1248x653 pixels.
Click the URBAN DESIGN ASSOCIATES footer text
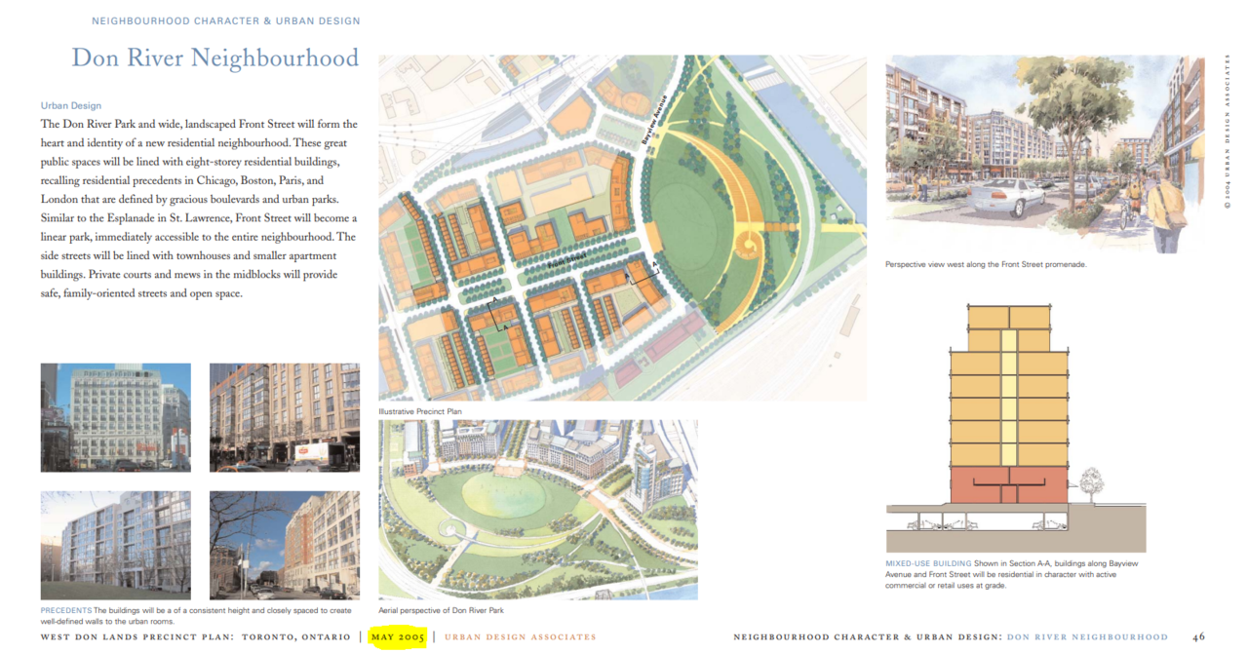point(520,637)
